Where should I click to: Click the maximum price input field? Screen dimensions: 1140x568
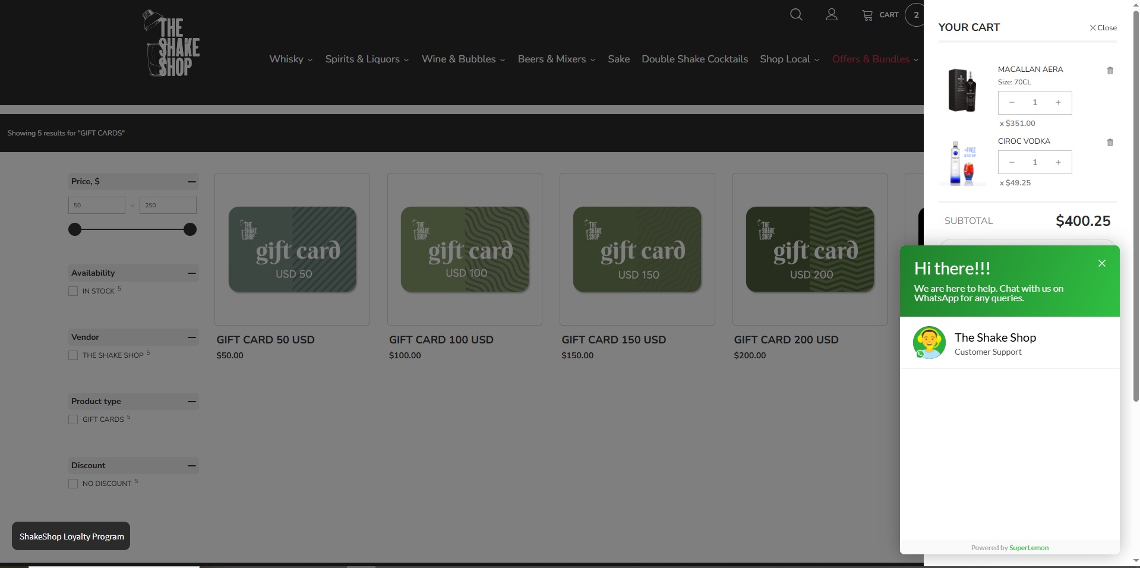168,205
